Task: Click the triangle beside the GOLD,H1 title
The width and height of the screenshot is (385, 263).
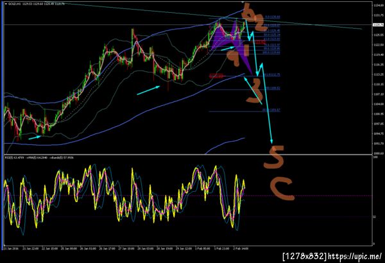Action: 6,4
